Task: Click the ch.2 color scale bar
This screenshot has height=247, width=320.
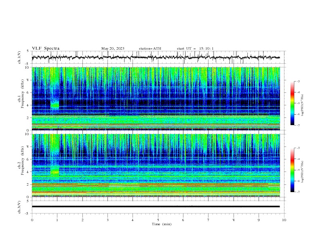Action: (x=292, y=170)
